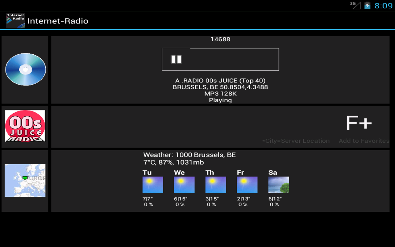Click the City=Server Location note
Image resolution: width=395 pixels, height=247 pixels.
point(296,141)
